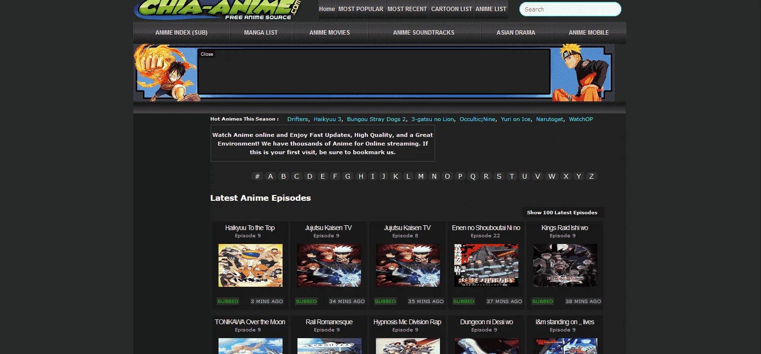Open Enen no Shouboutai Ni no title
The height and width of the screenshot is (354, 761).
click(x=486, y=228)
